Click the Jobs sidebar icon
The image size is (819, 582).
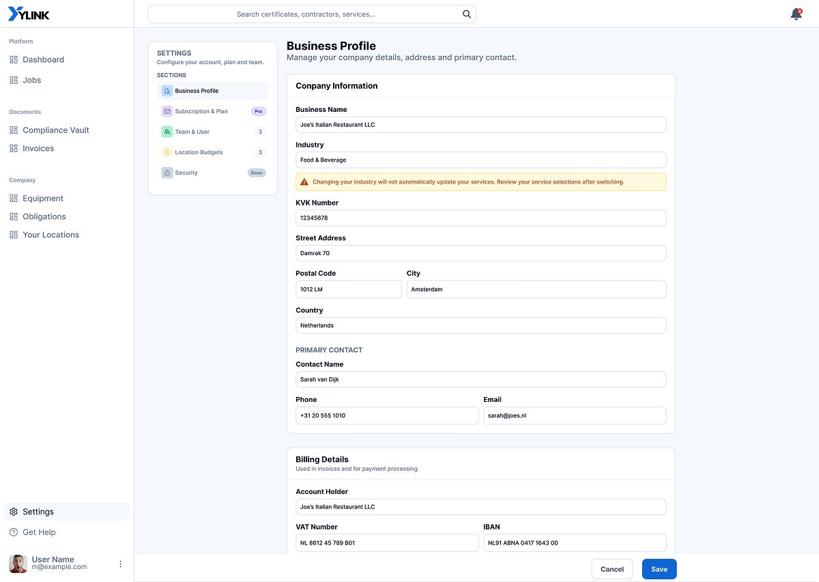pyautogui.click(x=14, y=81)
